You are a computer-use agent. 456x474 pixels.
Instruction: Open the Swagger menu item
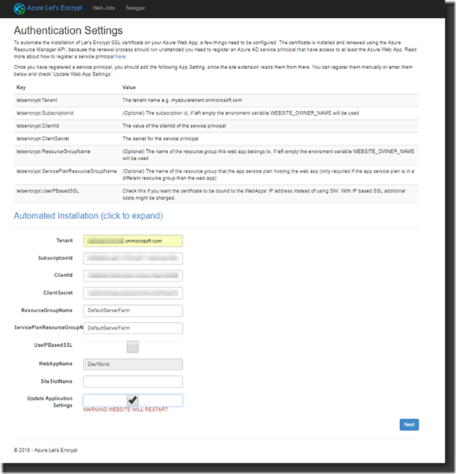(135, 8)
